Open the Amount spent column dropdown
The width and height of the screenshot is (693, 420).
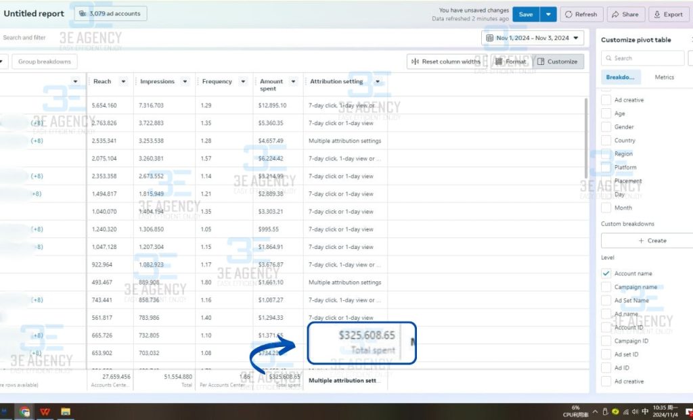click(294, 82)
